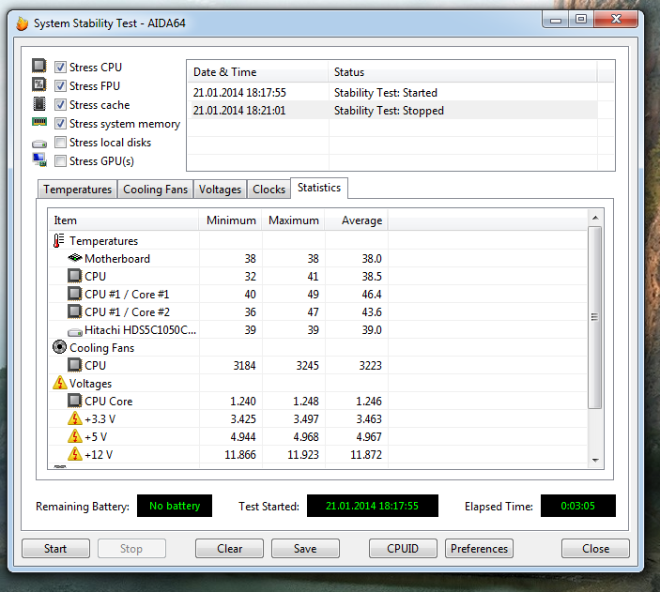Minimize the AIDA64 window
Screen dimensions: 660x592
click(556, 20)
